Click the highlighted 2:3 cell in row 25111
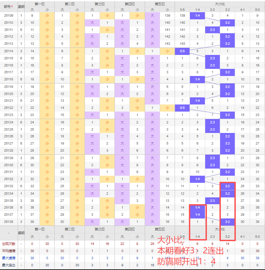 click(x=212, y=30)
